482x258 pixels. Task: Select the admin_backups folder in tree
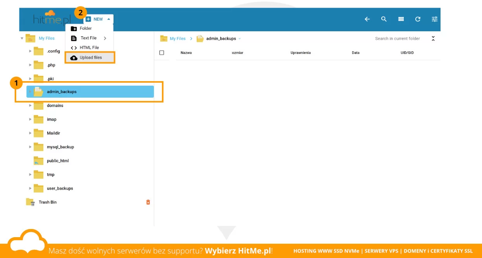90,92
